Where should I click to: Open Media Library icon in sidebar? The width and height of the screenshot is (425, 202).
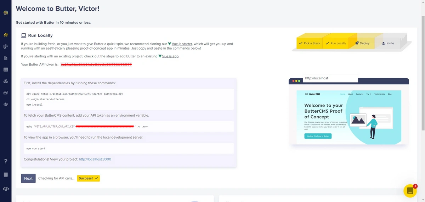coord(6,92)
